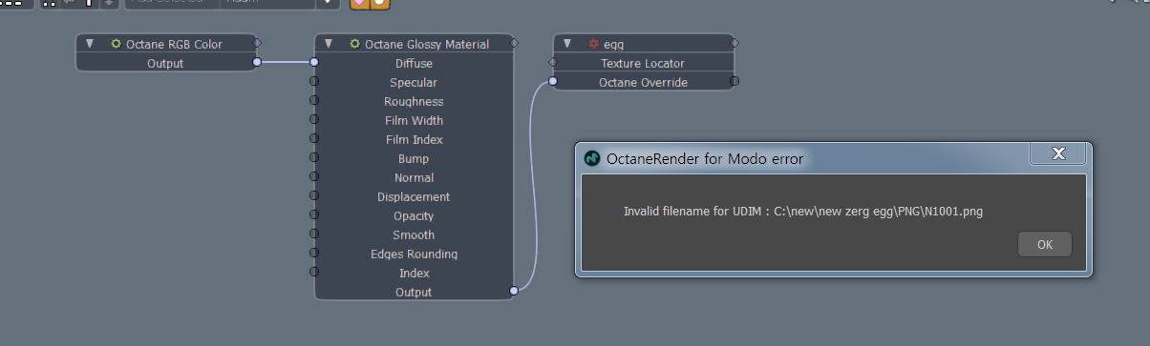This screenshot has height=346, width=1150.
Task: Collapse the Octane Glossy Material node
Action: tap(328, 44)
